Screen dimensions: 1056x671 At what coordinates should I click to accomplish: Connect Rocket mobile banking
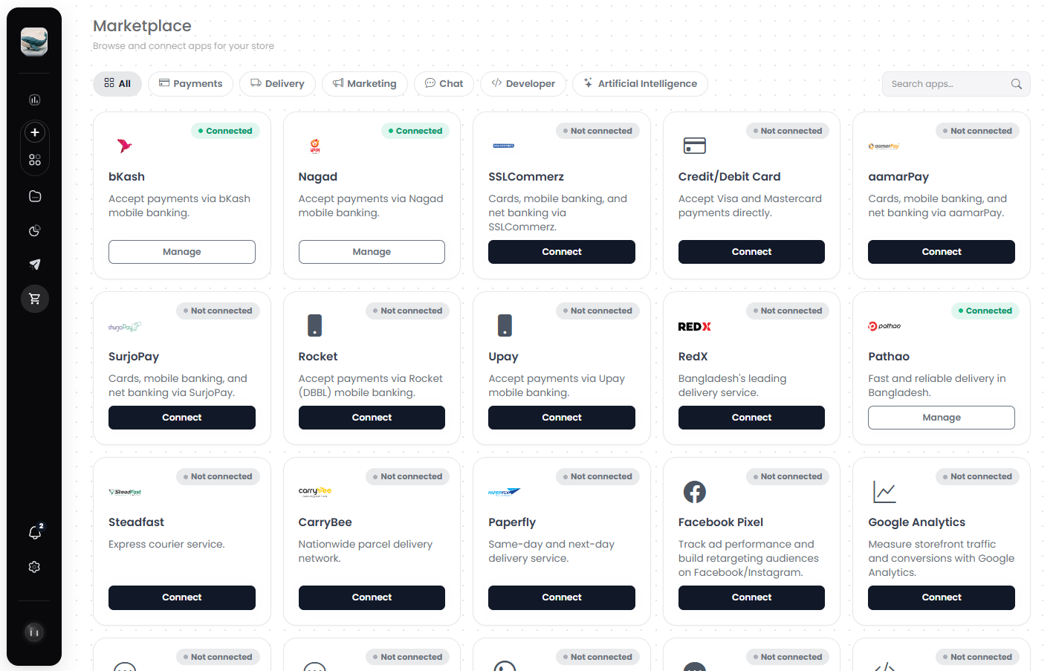372,418
